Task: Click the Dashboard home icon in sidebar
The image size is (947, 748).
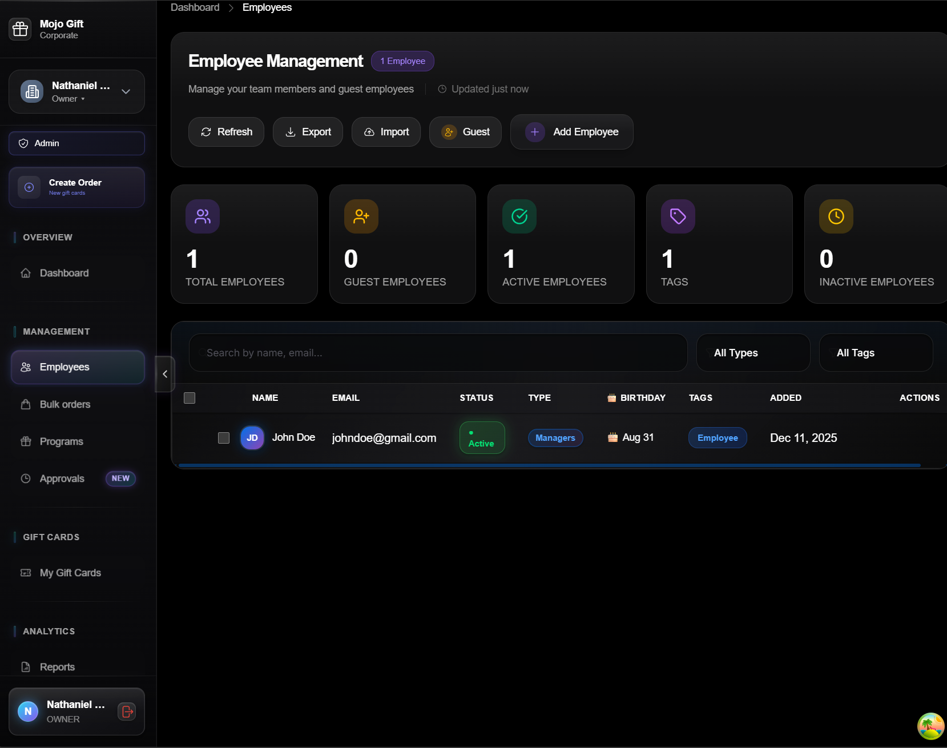Action: (x=26, y=273)
